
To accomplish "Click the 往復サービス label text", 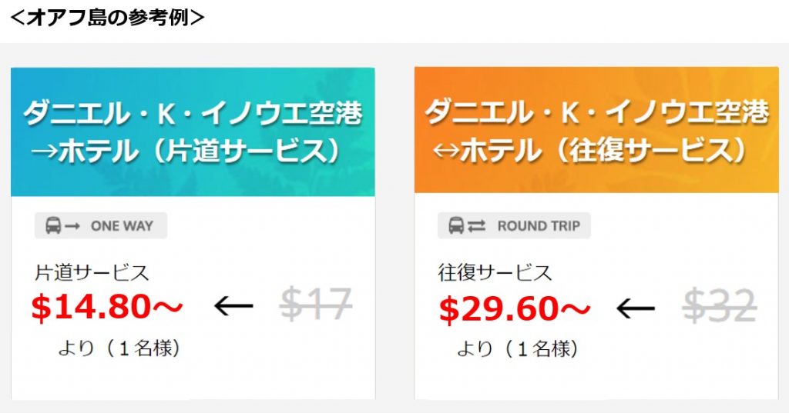I will point(495,273).
